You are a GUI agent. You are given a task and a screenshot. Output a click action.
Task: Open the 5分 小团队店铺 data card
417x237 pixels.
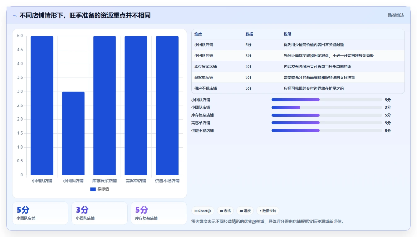[x=40, y=213]
